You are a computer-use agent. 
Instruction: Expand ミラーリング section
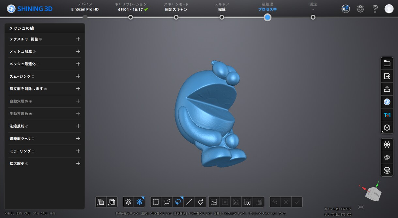(78, 151)
